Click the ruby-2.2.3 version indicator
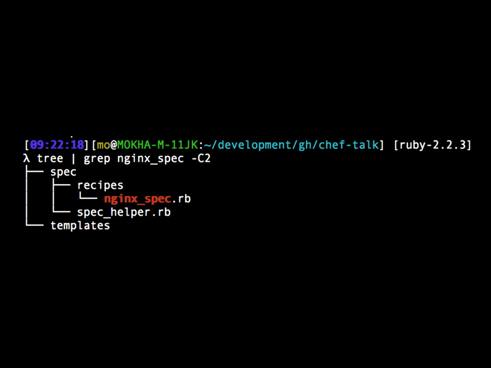The image size is (491, 368). [x=433, y=145]
